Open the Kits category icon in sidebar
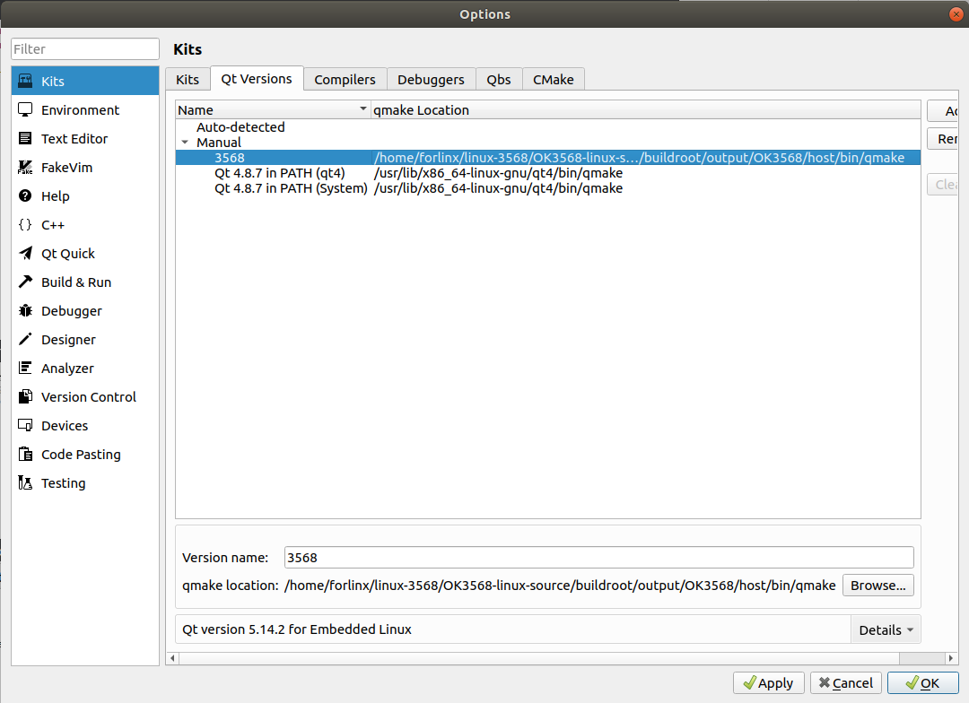Screen dimensions: 969x703 pos(25,81)
